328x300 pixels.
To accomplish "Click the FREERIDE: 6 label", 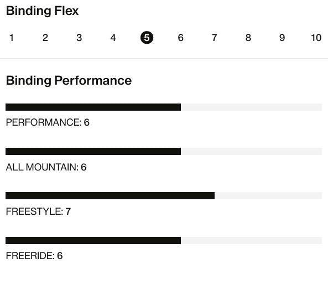I will pos(34,256).
